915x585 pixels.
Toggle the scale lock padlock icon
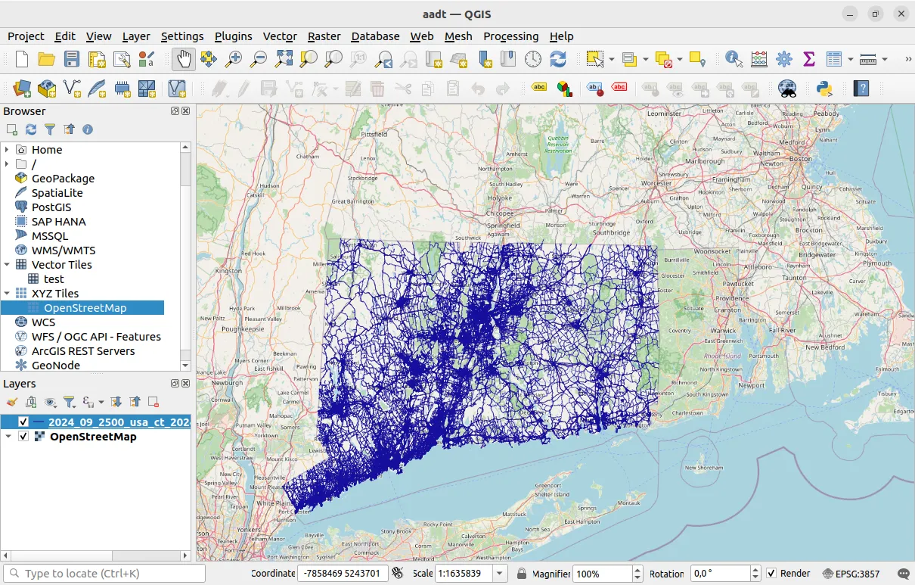coord(522,574)
